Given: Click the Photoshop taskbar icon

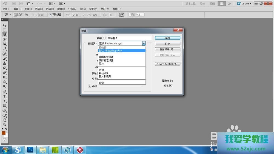Looking at the screenshot, I should coord(30,150).
